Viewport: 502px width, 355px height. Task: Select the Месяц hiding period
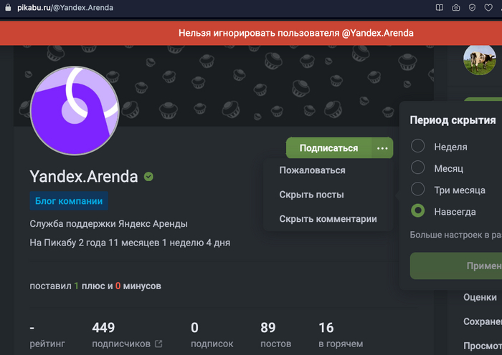tap(418, 167)
